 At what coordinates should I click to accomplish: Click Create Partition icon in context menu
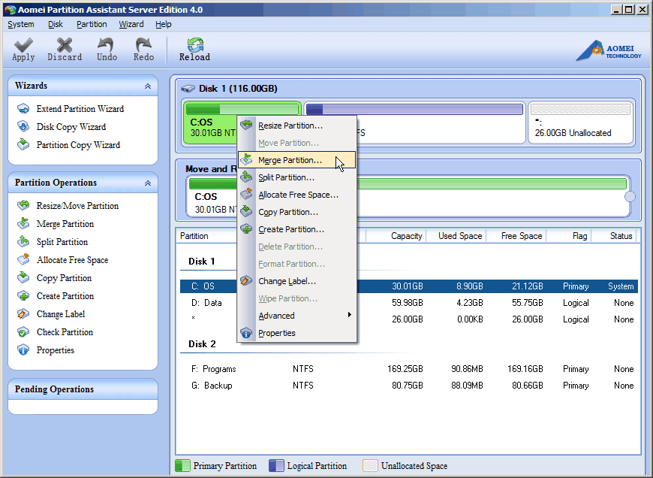coord(246,229)
